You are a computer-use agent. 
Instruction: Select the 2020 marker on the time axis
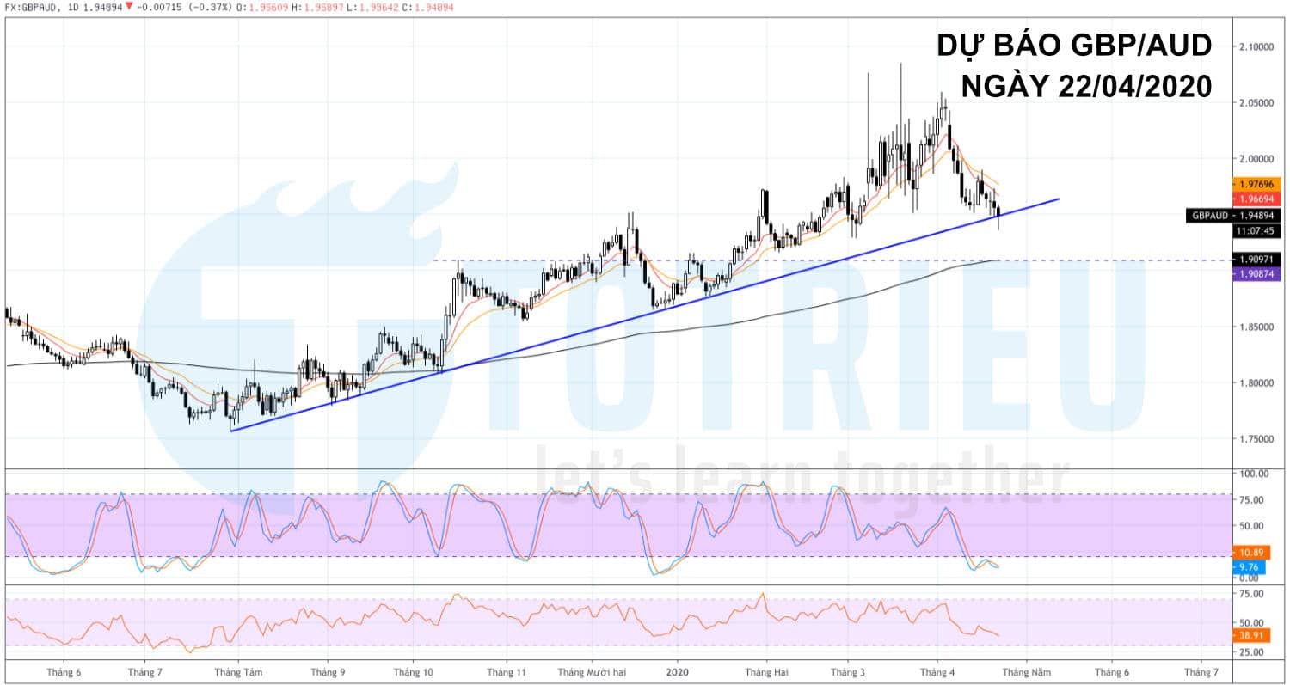click(676, 672)
